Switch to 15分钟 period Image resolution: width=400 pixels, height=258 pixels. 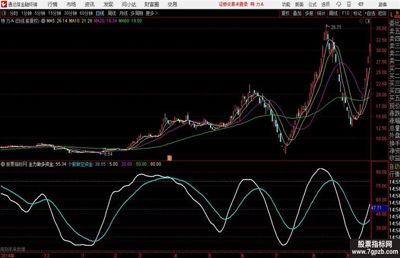[54, 13]
